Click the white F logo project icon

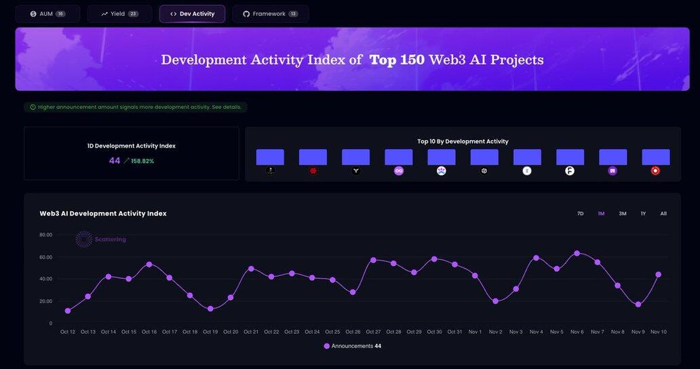coord(570,171)
